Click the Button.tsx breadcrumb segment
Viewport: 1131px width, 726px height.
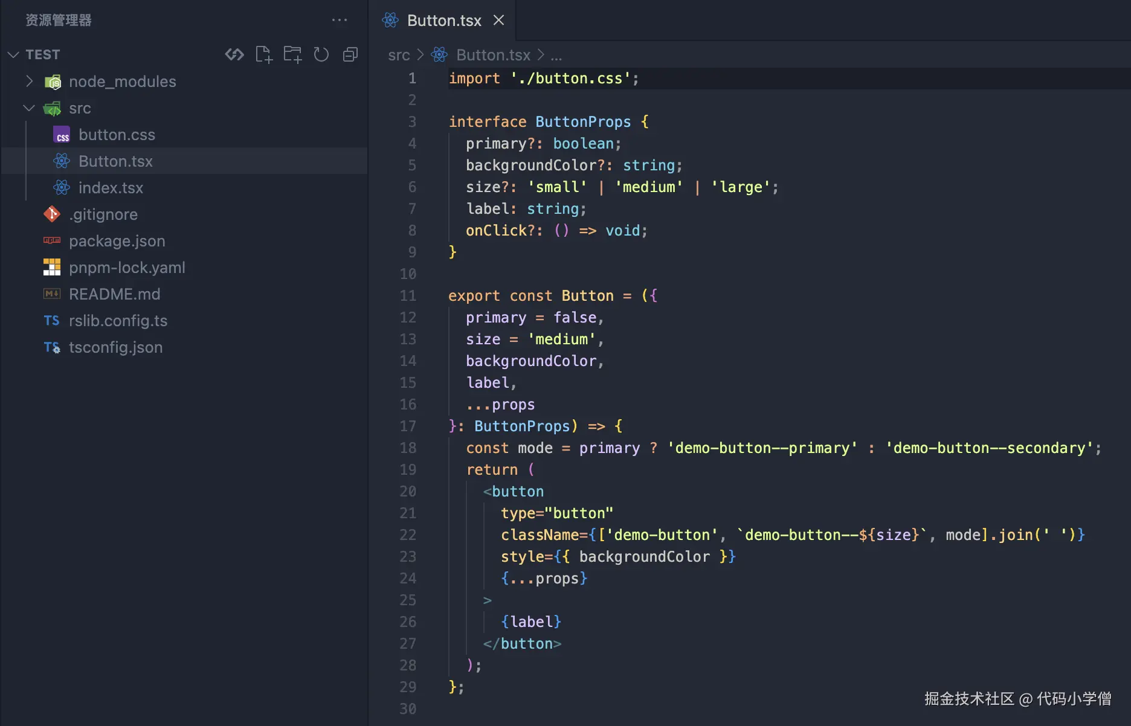[493, 55]
